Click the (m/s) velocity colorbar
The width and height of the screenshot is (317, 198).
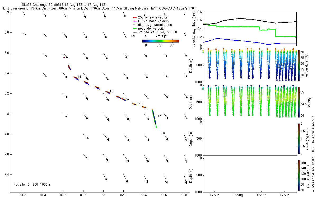161,41
